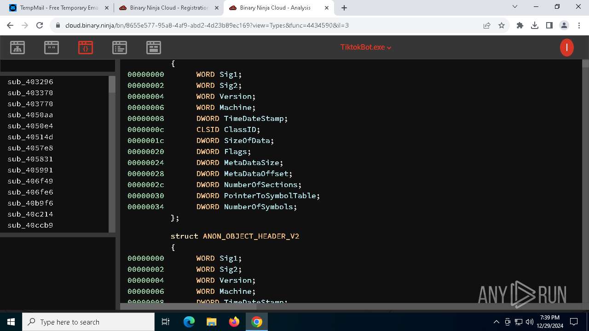Open the Windows Start menu
The width and height of the screenshot is (589, 331).
(11, 322)
